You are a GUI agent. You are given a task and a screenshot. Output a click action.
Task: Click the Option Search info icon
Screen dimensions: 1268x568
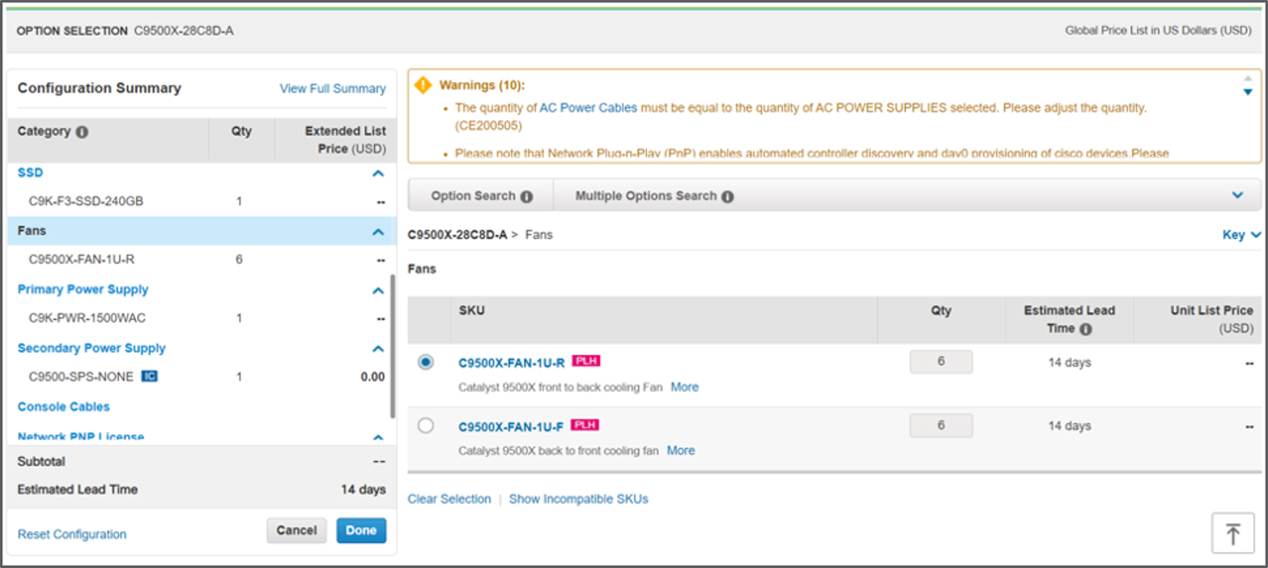coord(527,196)
